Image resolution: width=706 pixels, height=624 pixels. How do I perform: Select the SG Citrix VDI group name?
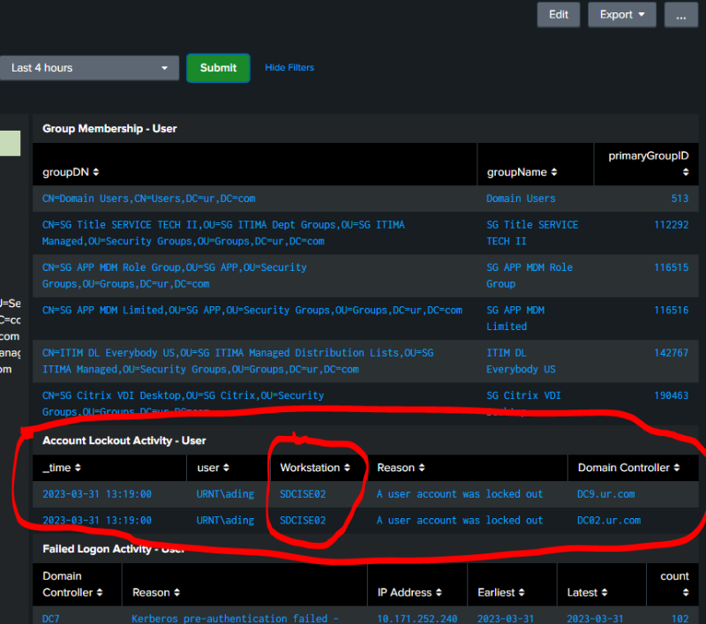pyautogui.click(x=523, y=396)
